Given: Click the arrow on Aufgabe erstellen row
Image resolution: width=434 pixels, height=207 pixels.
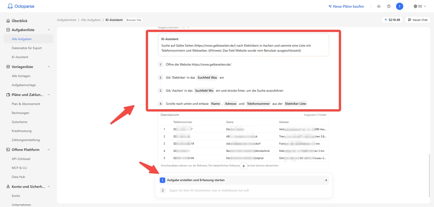Looking at the screenshot, I should (326, 180).
